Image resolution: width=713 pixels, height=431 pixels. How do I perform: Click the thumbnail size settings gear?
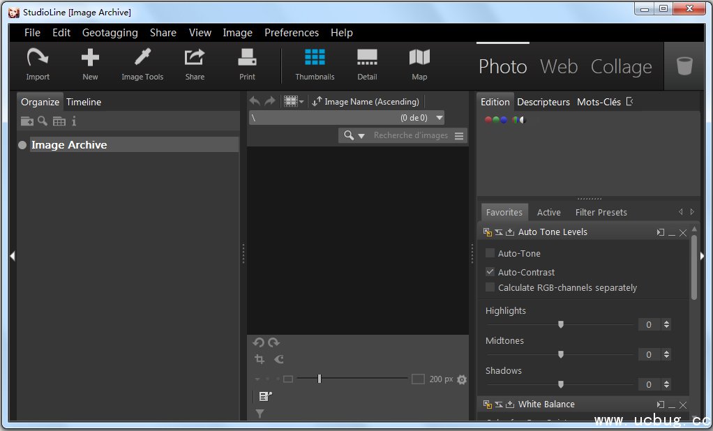click(x=462, y=379)
